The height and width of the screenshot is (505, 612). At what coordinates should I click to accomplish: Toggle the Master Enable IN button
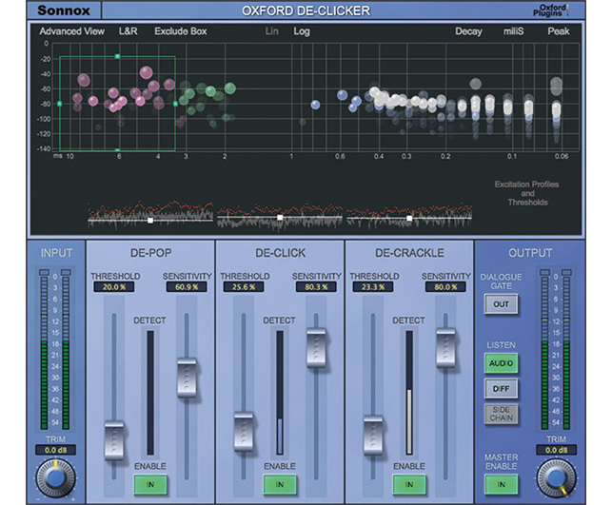click(502, 485)
